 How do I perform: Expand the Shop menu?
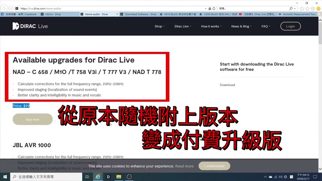(160, 26)
